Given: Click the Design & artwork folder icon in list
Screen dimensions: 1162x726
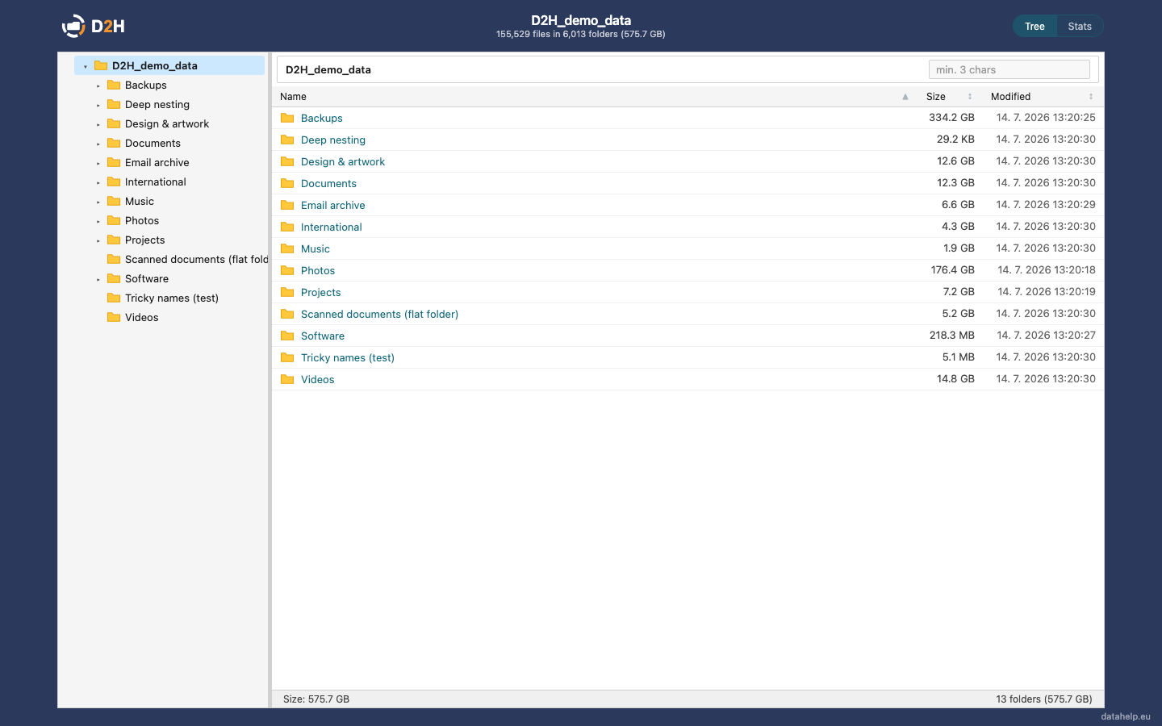Looking at the screenshot, I should [287, 161].
